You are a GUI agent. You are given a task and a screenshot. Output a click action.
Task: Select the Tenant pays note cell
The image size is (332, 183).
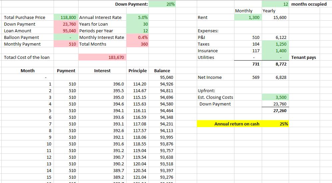point(303,57)
